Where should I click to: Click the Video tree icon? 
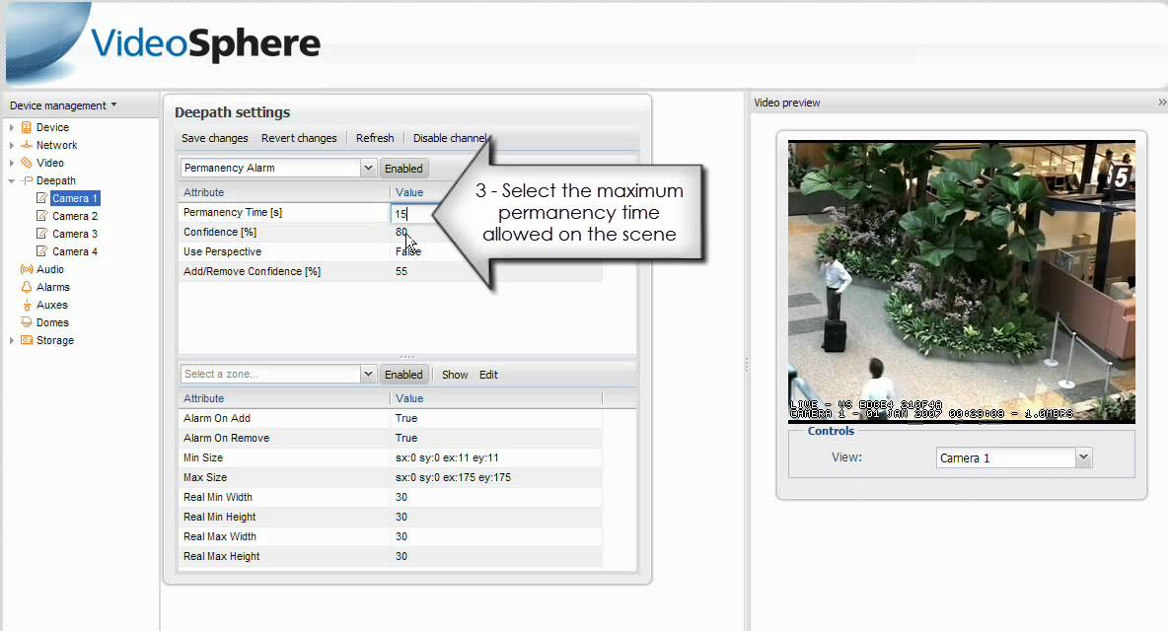pyautogui.click(x=26, y=163)
